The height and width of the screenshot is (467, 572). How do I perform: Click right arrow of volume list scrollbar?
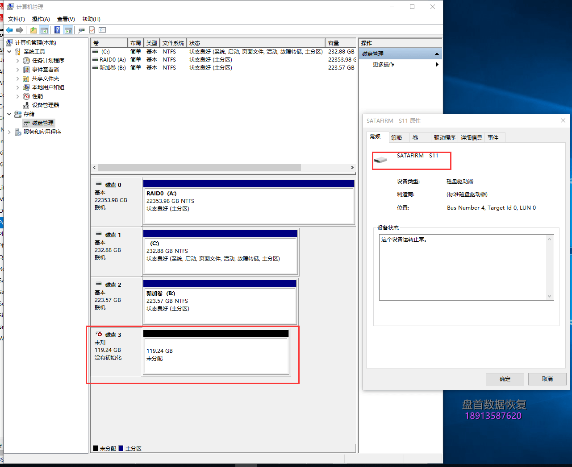pos(352,167)
